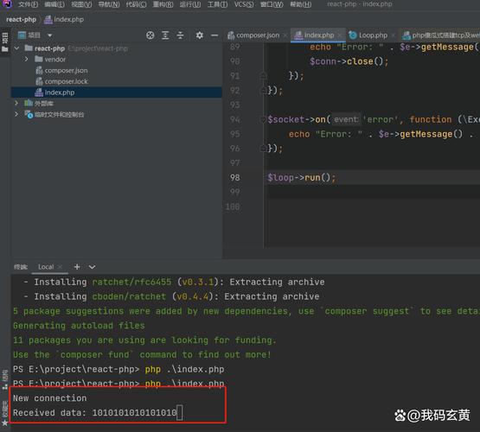Open the 视图(V) menu
This screenshot has width=480, height=432.
[81, 4]
